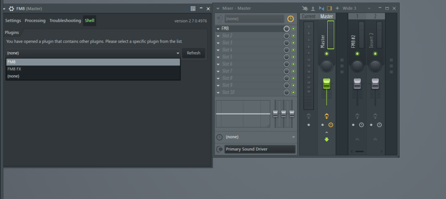Open the Wide 3 layout dropdown
Image resolution: width=446 pixels, height=199 pixels.
[357, 8]
